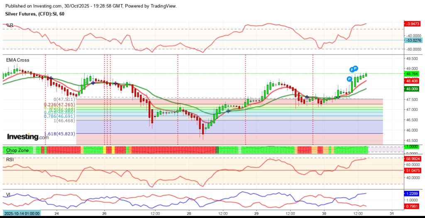
Task: Select the %R indicator label
Action: tap(9, 25)
